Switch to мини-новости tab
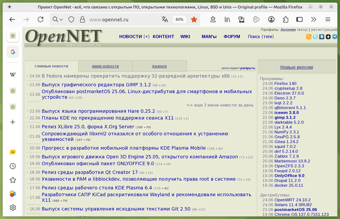This screenshot has width=340, height=219. (x=105, y=66)
